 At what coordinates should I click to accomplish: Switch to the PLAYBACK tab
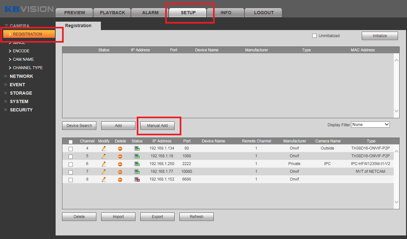pyautogui.click(x=112, y=13)
